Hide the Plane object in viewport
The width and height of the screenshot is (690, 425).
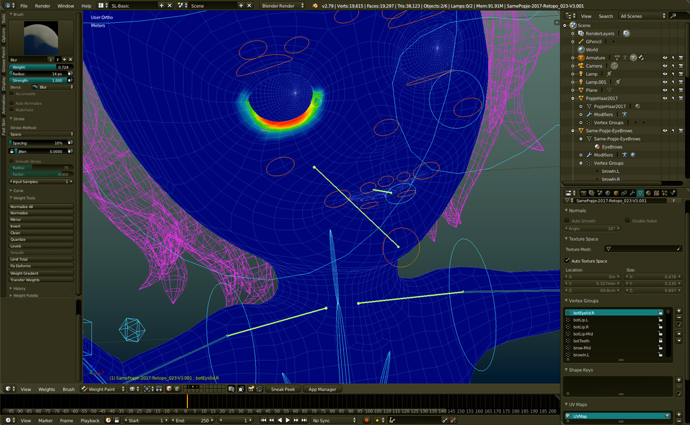click(x=665, y=90)
